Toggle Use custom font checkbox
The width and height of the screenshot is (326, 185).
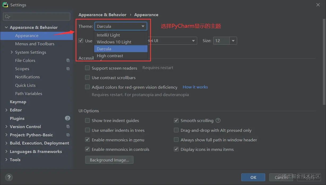click(81, 41)
